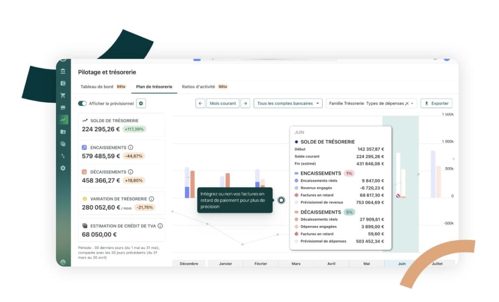Select the treasury chart sidebar icon
Image resolution: width=499 pixels, height=302 pixels.
coord(63,120)
